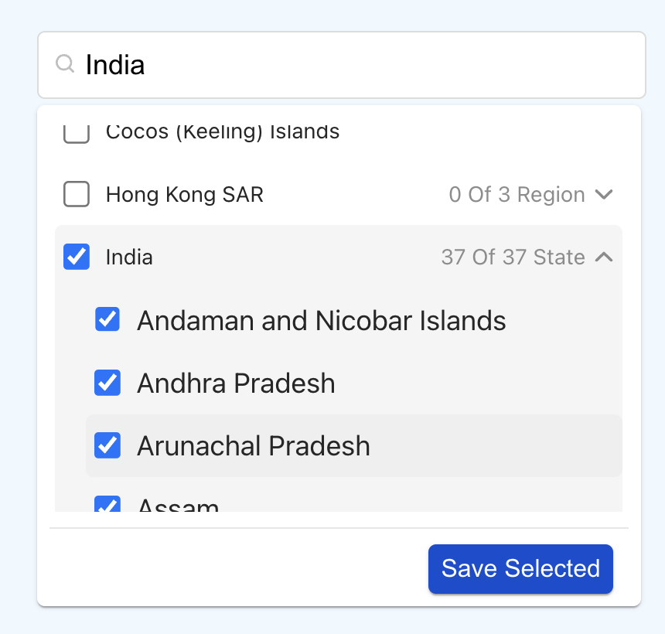
Task: Uncheck the Arunachal Pradesh checkbox
Action: (107, 445)
